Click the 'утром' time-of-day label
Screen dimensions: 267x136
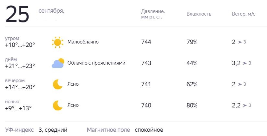click(x=12, y=39)
